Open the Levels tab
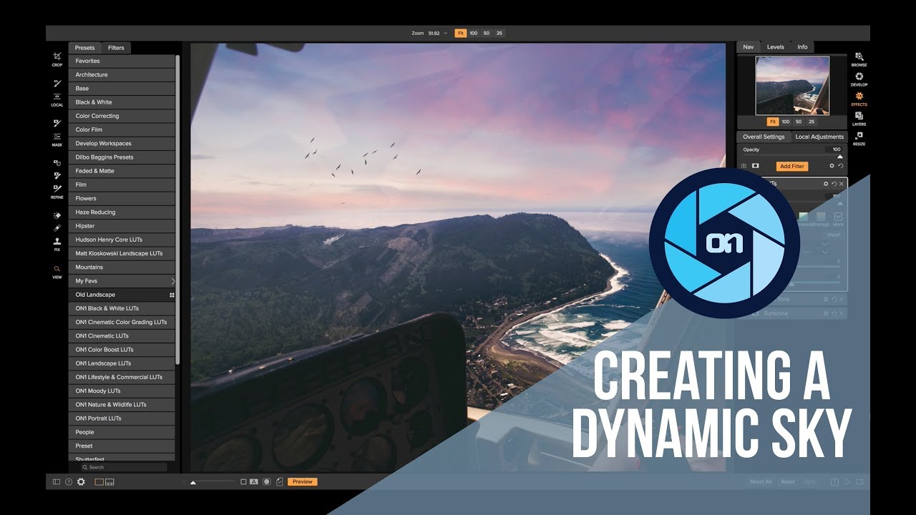Viewport: 916px width, 515px height. 776,47
